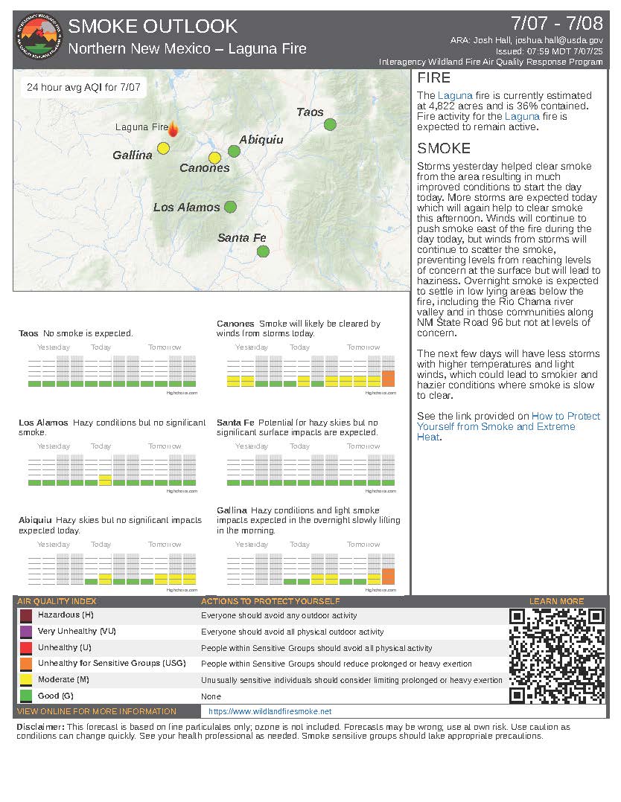Select the Canones yellow map marker
This screenshot has width=621, height=802.
point(214,158)
